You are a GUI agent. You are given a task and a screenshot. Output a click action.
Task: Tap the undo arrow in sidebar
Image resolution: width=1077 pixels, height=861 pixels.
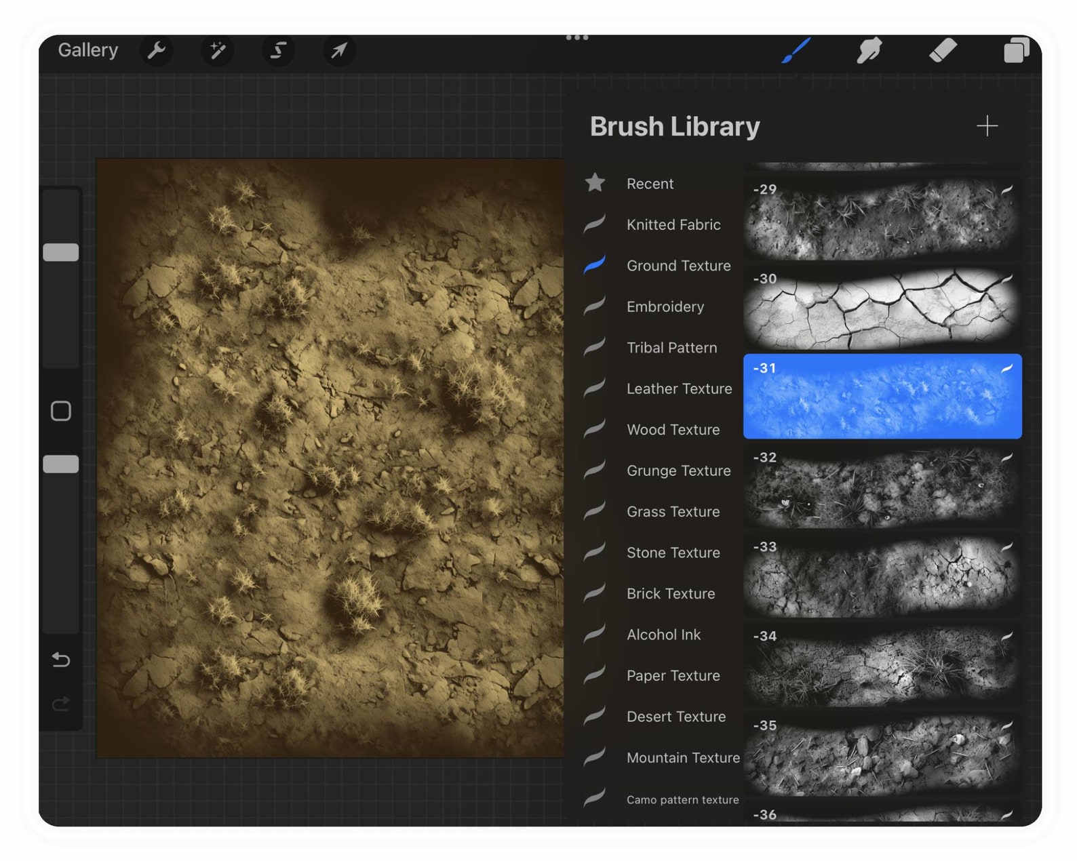point(61,659)
